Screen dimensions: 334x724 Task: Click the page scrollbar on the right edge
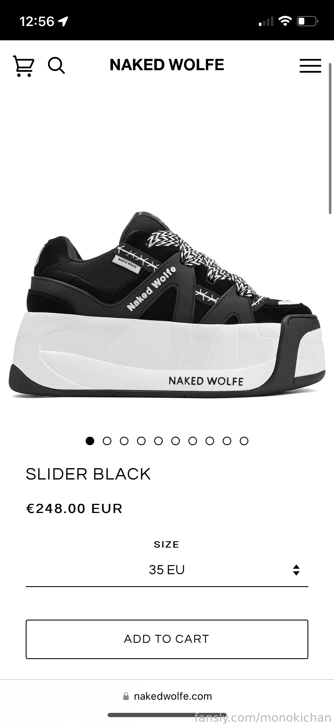330,139
